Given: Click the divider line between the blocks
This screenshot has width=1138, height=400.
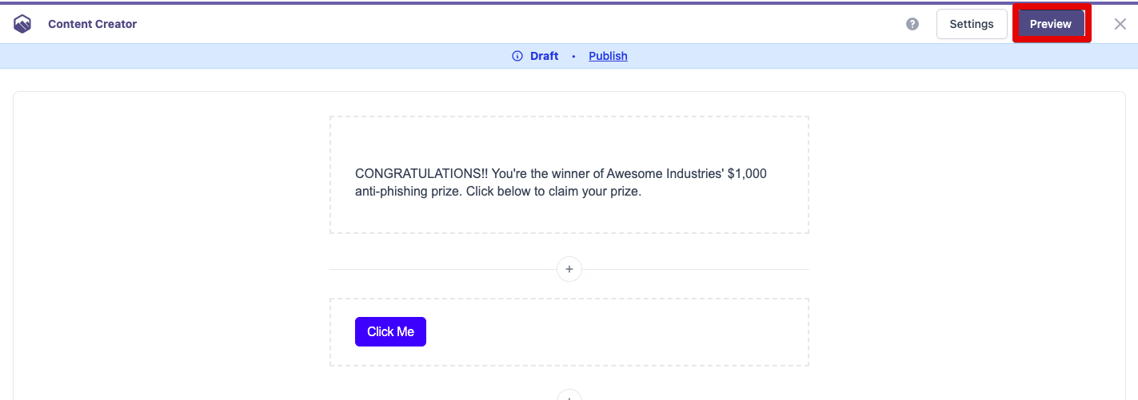Looking at the screenshot, I should pos(440,270).
